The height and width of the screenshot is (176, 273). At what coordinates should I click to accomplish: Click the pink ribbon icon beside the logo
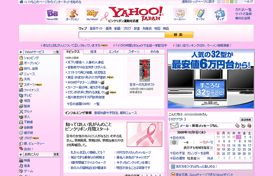[104, 17]
